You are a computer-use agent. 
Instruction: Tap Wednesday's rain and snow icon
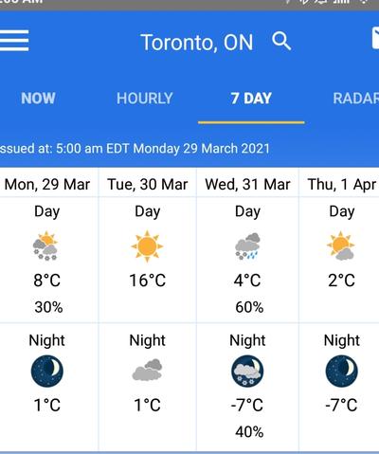click(247, 246)
